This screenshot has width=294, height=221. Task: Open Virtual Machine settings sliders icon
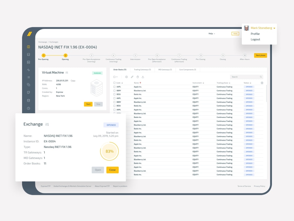point(67,72)
